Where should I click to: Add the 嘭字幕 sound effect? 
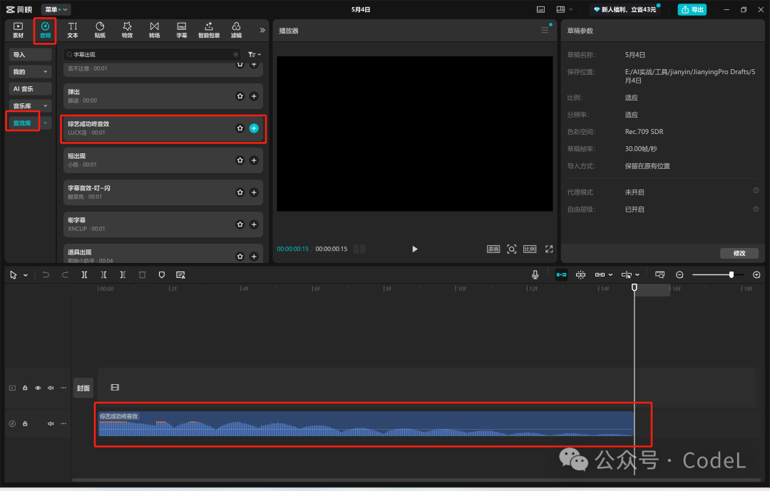[254, 224]
